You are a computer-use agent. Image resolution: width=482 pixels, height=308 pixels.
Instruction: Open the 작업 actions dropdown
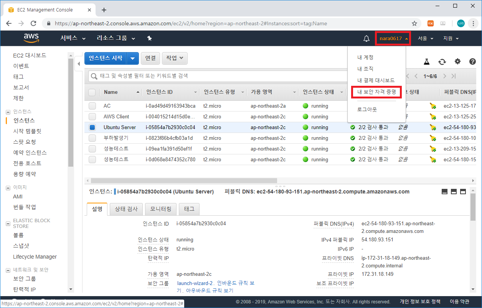point(175,58)
